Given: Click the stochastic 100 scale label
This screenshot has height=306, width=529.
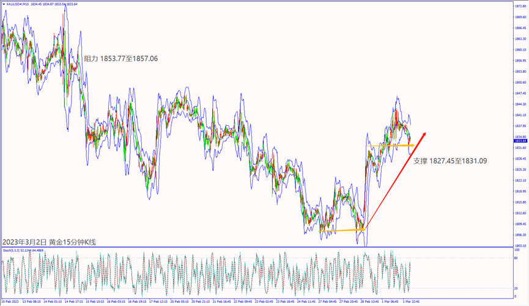Looking at the screenshot, I should coord(517,250).
